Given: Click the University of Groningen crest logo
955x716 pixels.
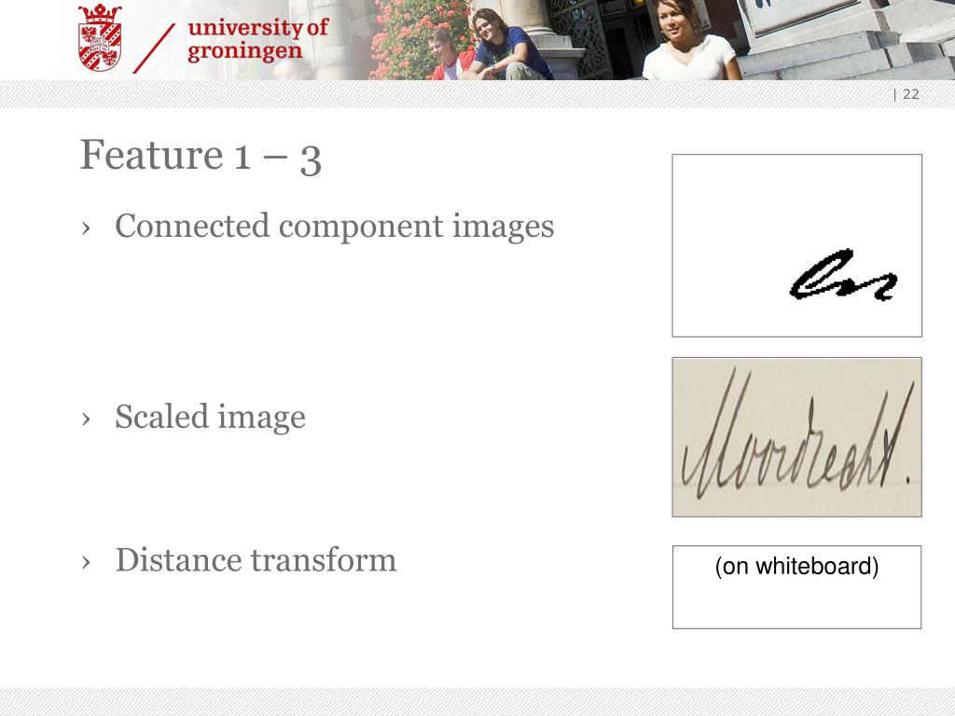Looking at the screenshot, I should coord(100,37).
